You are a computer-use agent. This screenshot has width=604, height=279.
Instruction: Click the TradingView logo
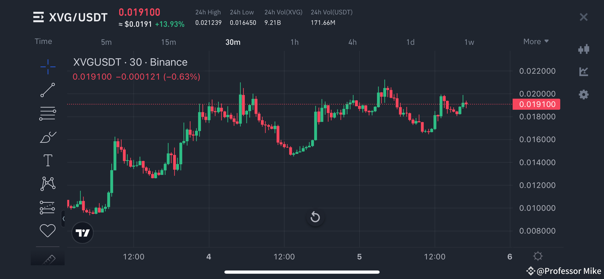[x=82, y=232]
